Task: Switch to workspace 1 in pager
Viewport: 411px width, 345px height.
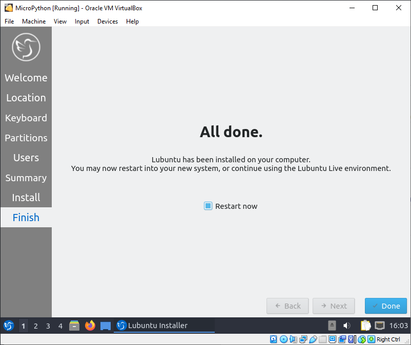Action: (x=24, y=326)
